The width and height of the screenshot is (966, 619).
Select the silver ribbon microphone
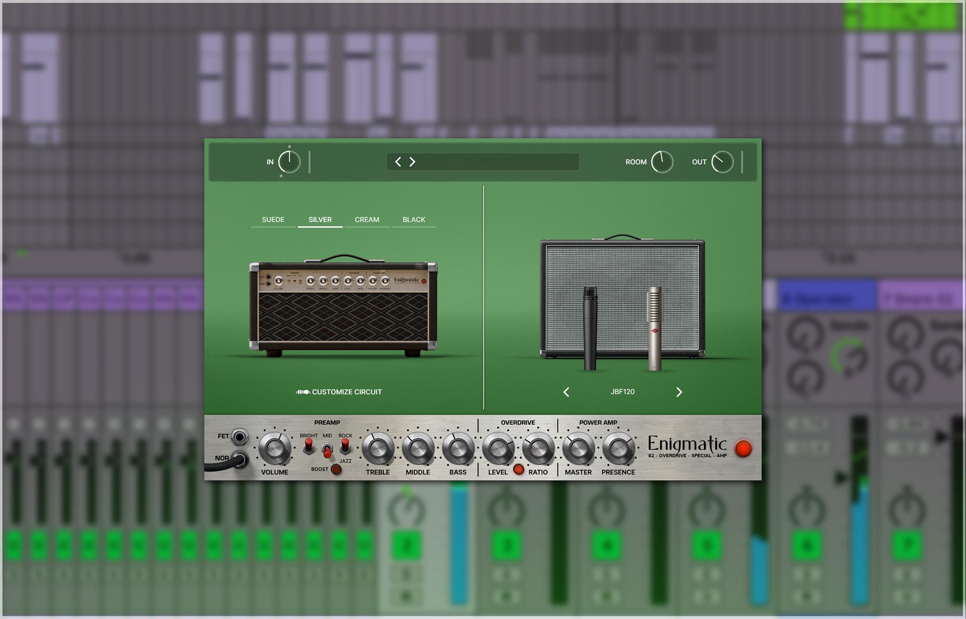pyautogui.click(x=654, y=328)
